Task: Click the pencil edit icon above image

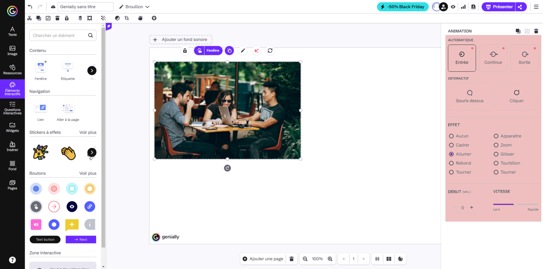Action: click(243, 50)
